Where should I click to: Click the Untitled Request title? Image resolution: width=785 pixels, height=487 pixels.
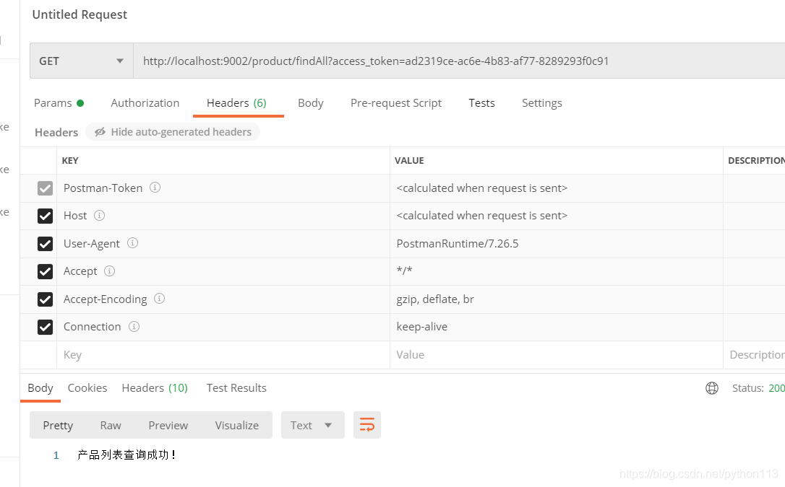click(80, 14)
